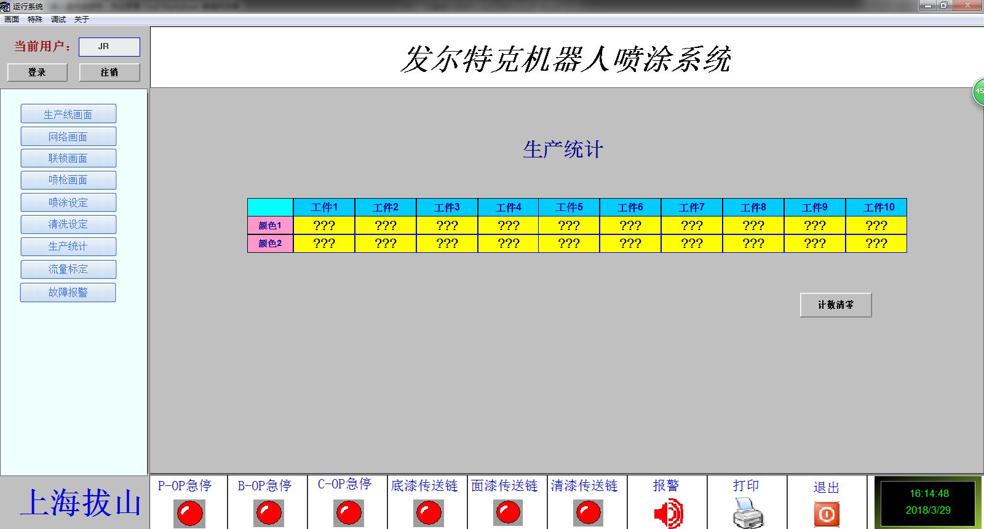Click the 工件2 column header
The width and height of the screenshot is (984, 529).
pyautogui.click(x=386, y=207)
